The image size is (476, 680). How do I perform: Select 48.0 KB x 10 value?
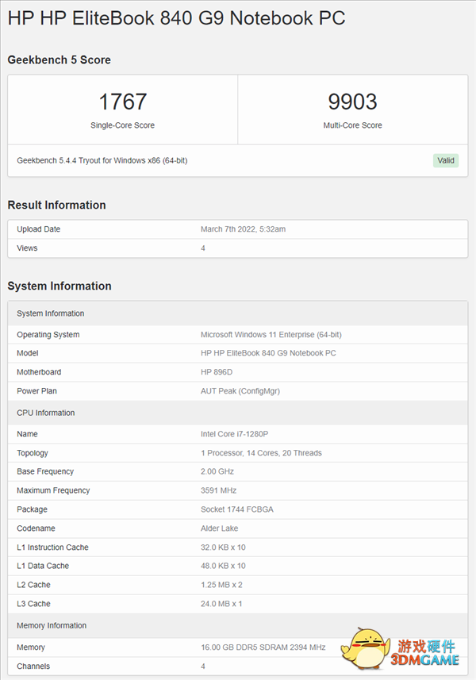click(x=223, y=566)
